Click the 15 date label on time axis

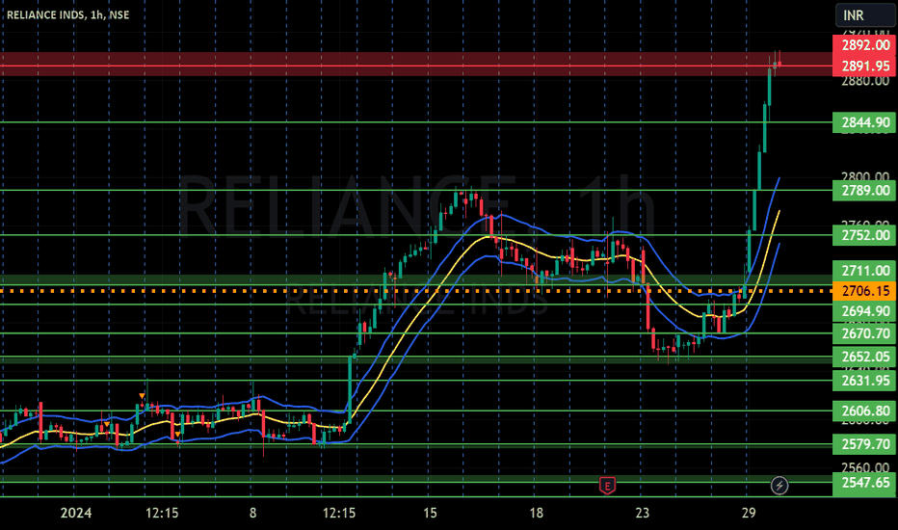tap(430, 513)
